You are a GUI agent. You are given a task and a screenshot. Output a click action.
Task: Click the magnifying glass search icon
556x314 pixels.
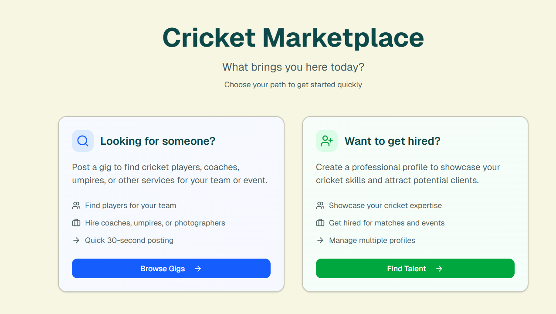click(82, 140)
